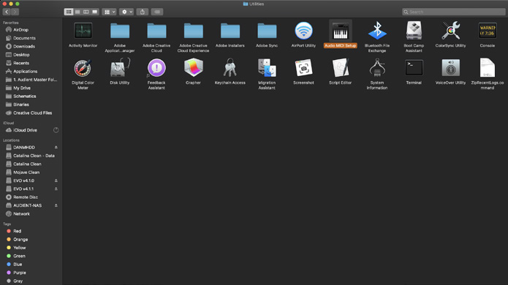Switch to column view
The image size is (508, 285).
click(x=86, y=12)
